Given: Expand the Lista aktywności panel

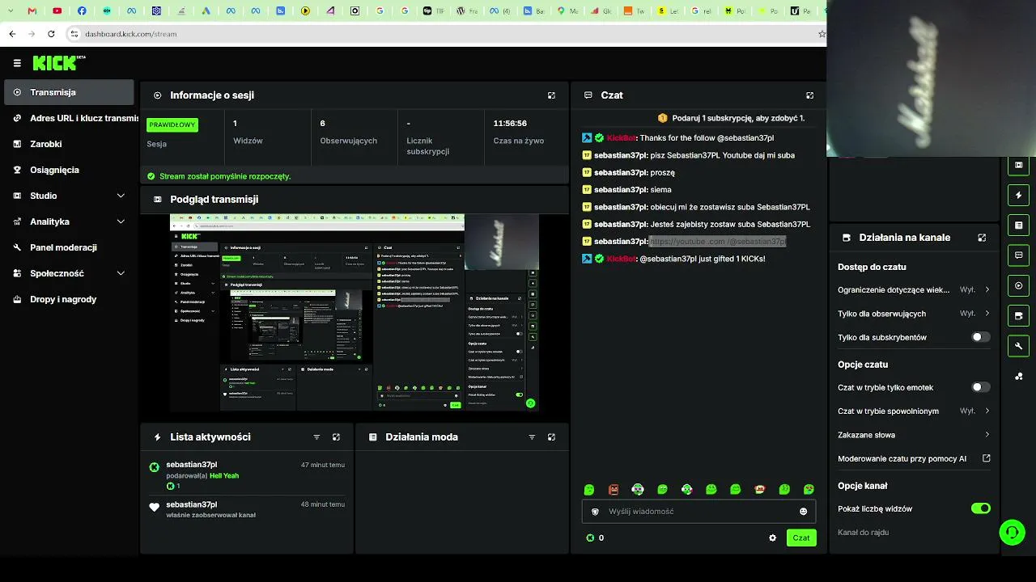Looking at the screenshot, I should pos(336,437).
